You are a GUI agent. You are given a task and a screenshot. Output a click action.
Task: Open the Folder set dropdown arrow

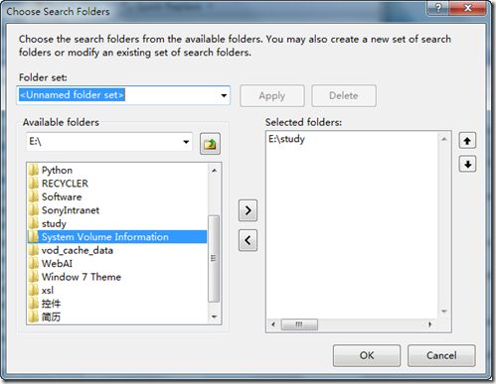point(224,95)
